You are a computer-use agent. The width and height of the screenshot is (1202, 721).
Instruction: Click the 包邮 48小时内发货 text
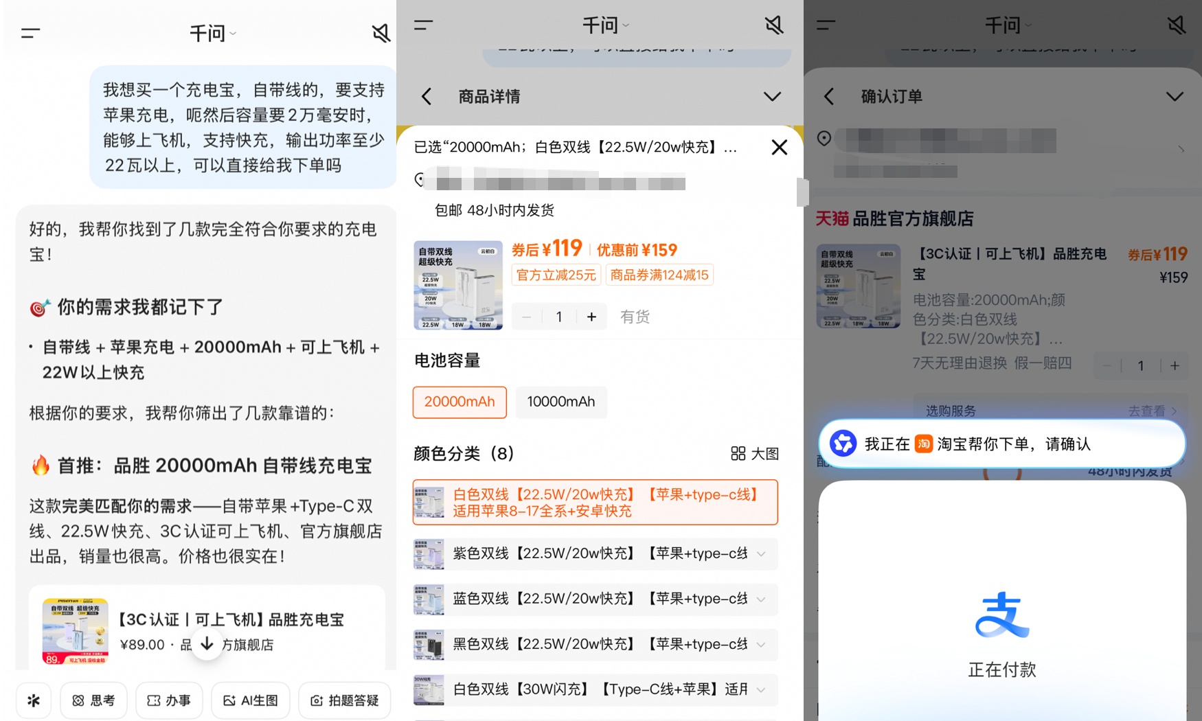(x=495, y=210)
